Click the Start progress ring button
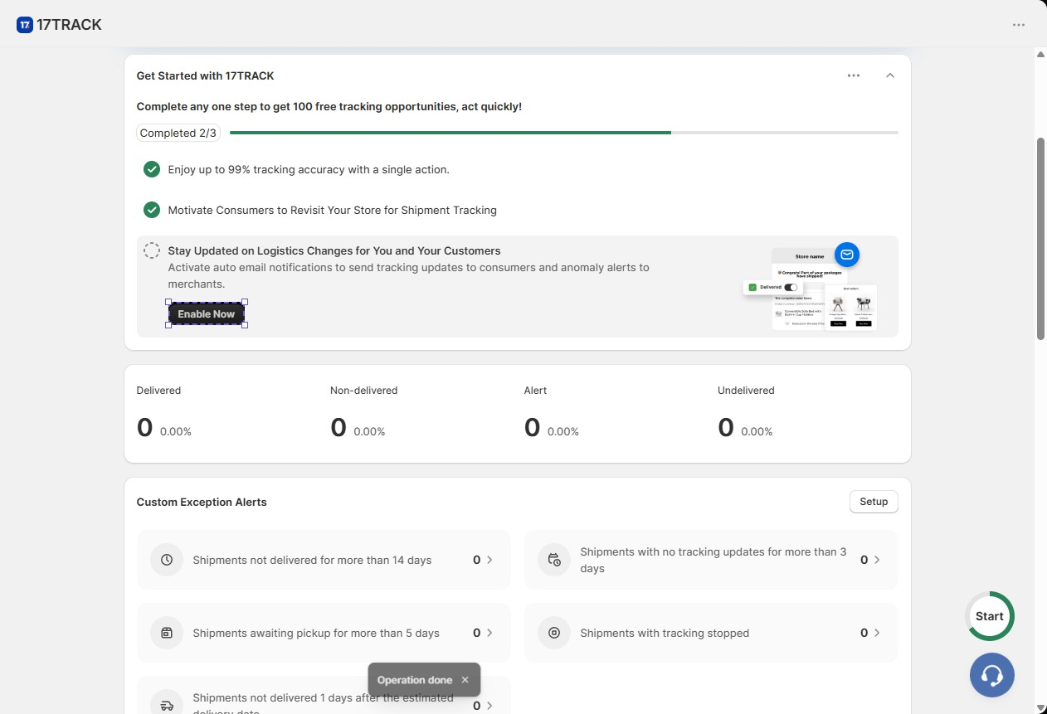Viewport: 1047px width, 714px height. click(990, 616)
